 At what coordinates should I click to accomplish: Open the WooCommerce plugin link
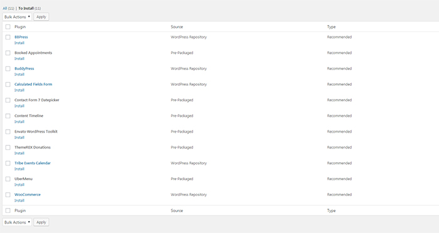[28, 195]
